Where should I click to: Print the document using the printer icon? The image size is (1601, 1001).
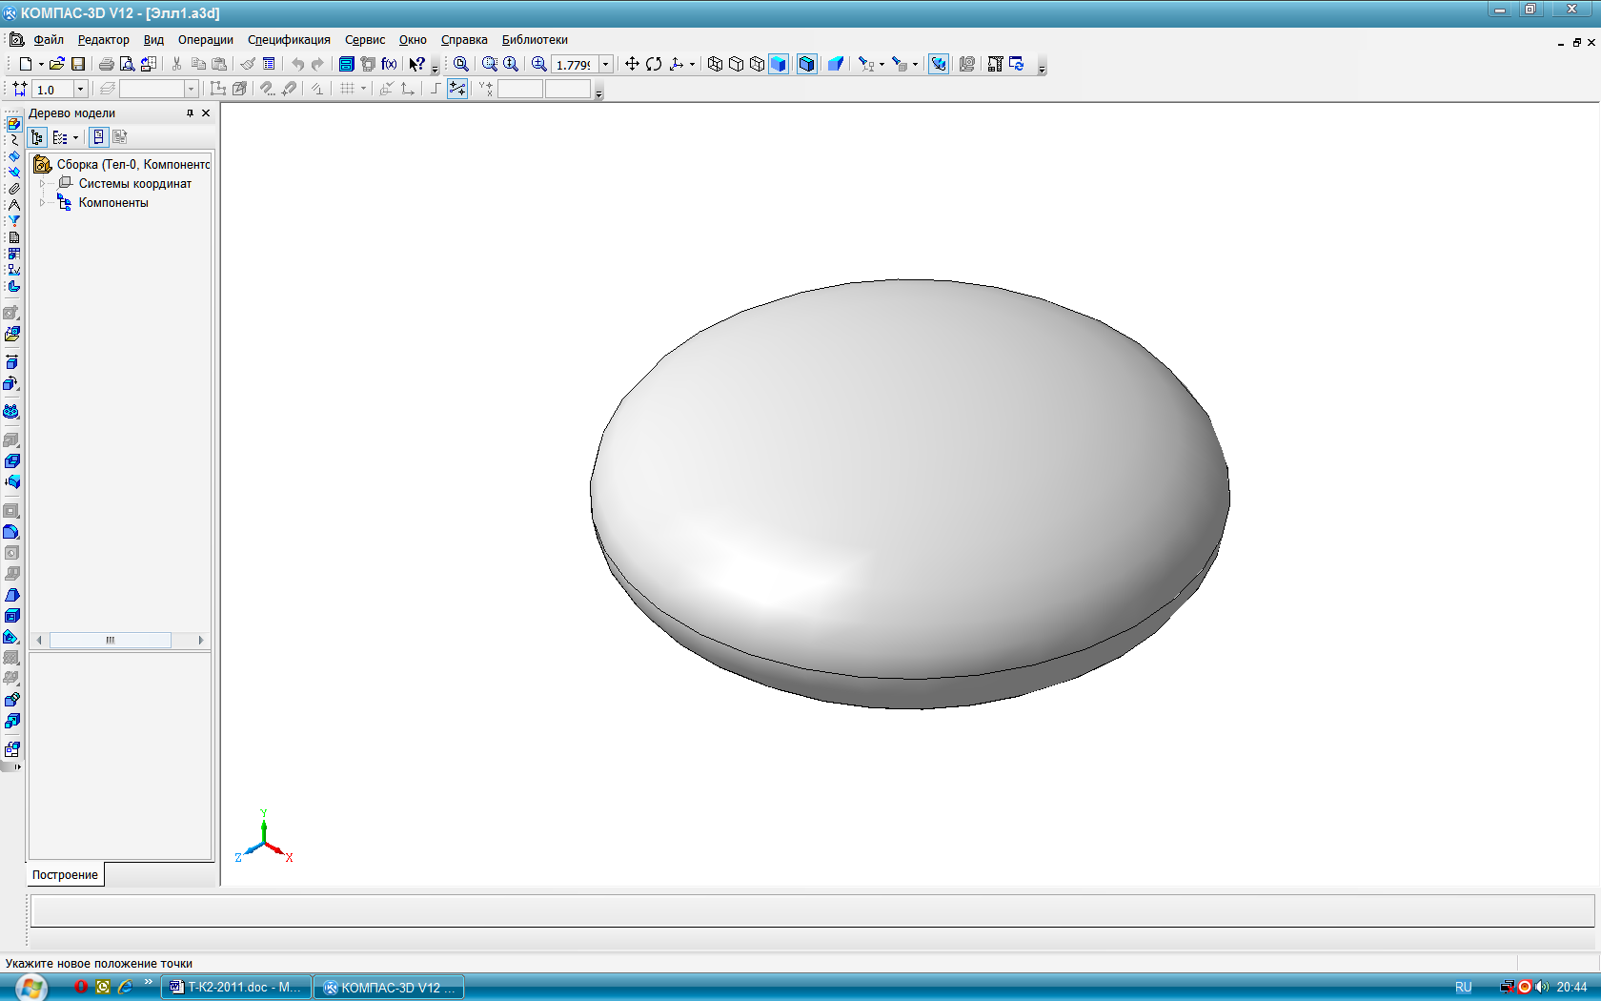[106, 64]
